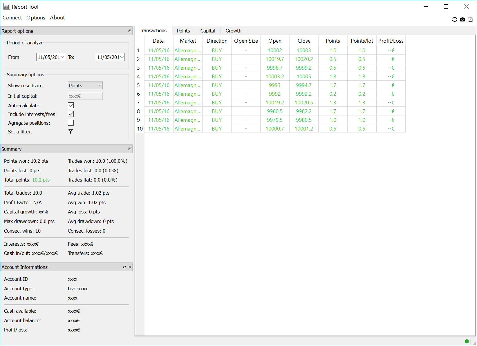Sort by the Market column header

[x=188, y=41]
